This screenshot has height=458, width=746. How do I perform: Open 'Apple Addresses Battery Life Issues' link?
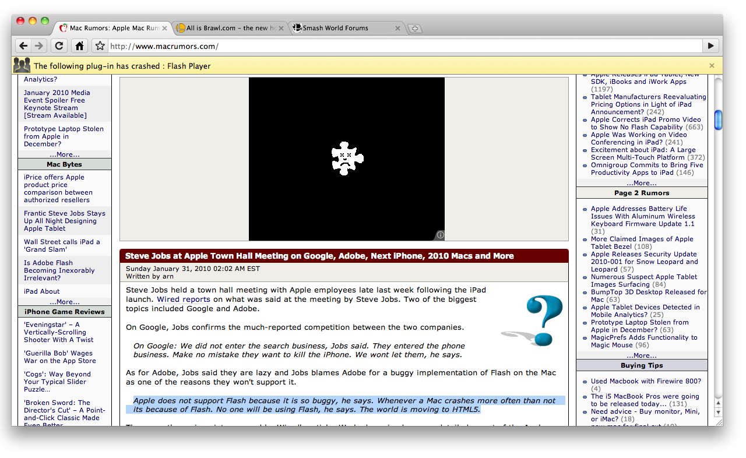click(x=643, y=216)
